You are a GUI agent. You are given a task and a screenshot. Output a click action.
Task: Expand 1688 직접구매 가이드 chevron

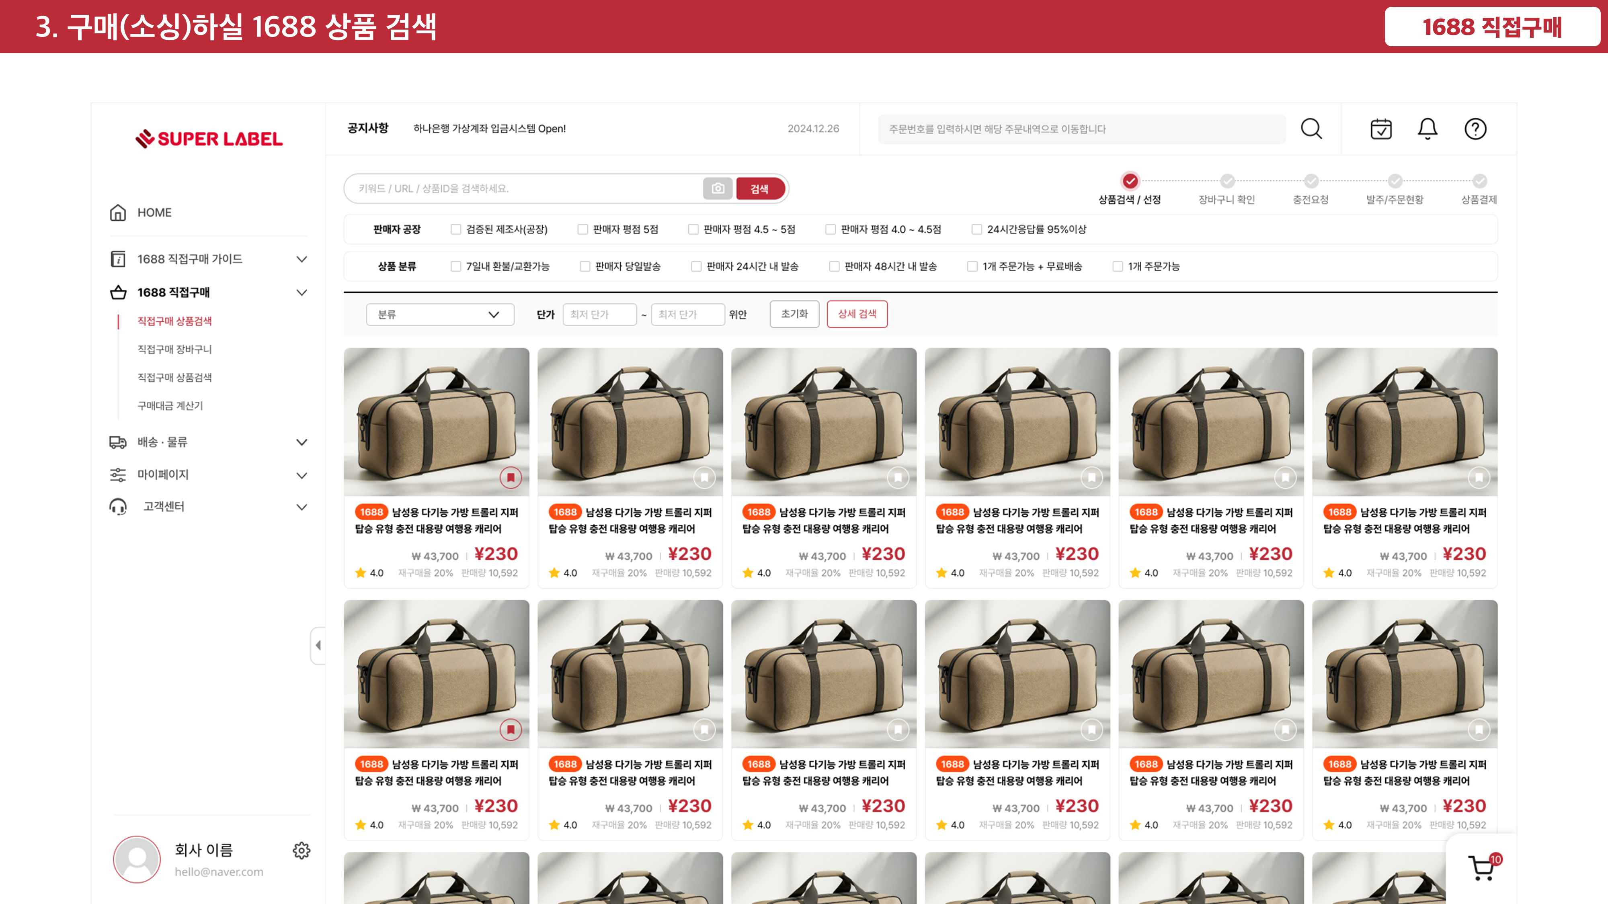(301, 259)
